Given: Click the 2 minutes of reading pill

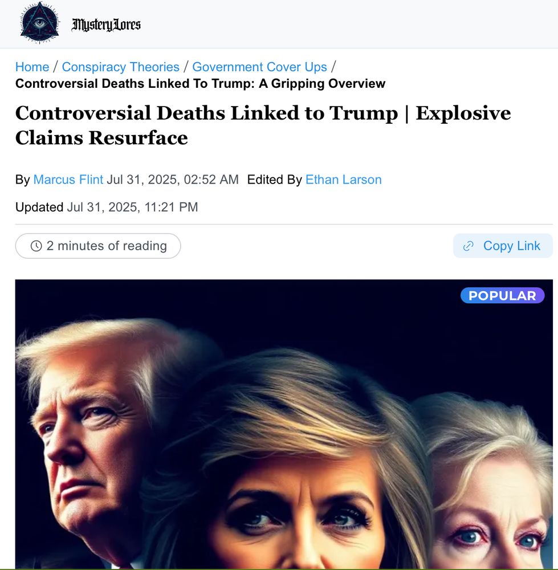Looking at the screenshot, I should tap(98, 246).
